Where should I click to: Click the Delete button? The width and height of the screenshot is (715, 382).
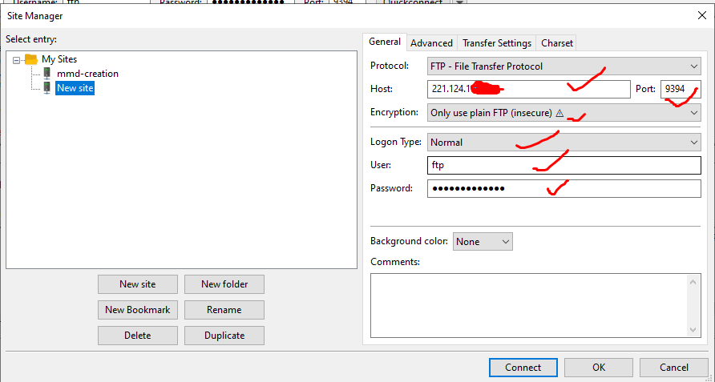click(138, 335)
